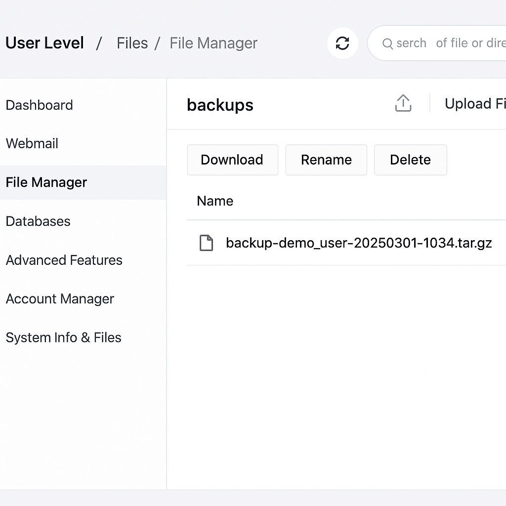The image size is (506, 506).
Task: Open System Info & Files
Action: 64,337
